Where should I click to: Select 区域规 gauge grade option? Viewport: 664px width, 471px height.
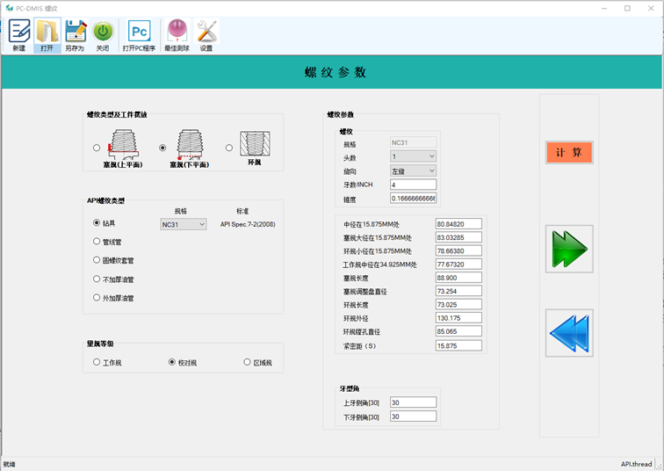coord(247,362)
